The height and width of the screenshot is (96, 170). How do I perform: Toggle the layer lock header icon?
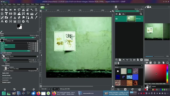pyautogui.click(x=120, y=14)
